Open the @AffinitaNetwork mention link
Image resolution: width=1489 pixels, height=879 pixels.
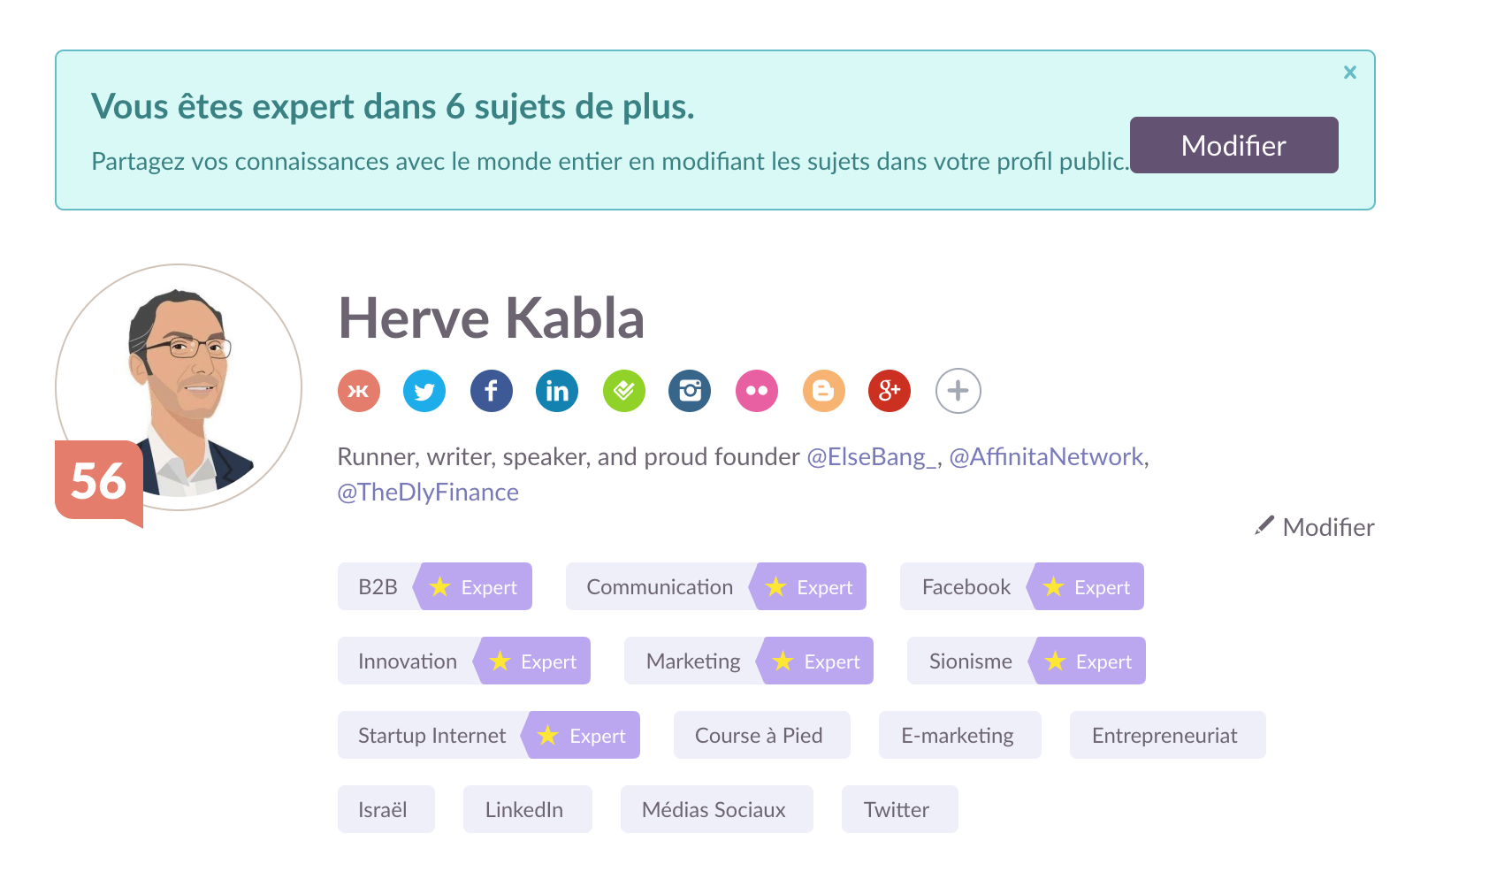tap(1046, 456)
